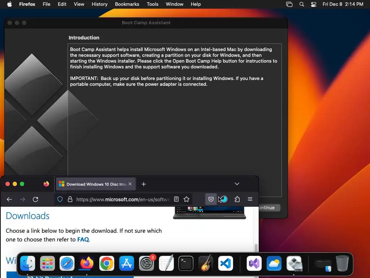Click Boot Camp Assistant Dock icon
This screenshot has width=370, height=278.
coord(294,264)
